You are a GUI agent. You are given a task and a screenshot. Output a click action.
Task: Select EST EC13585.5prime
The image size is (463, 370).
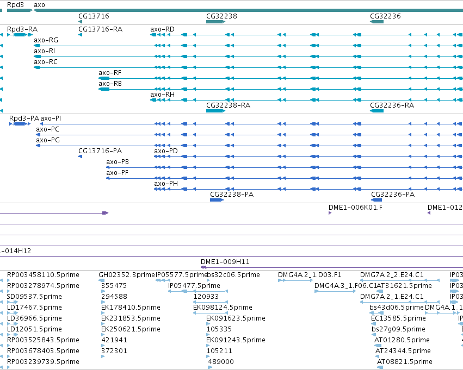point(398,318)
